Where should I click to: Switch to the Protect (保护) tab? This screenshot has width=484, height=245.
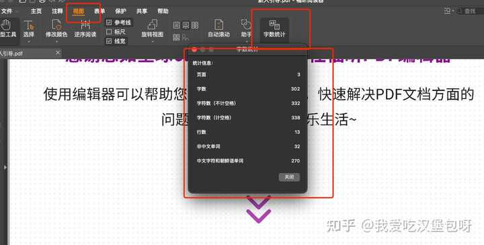[121, 11]
